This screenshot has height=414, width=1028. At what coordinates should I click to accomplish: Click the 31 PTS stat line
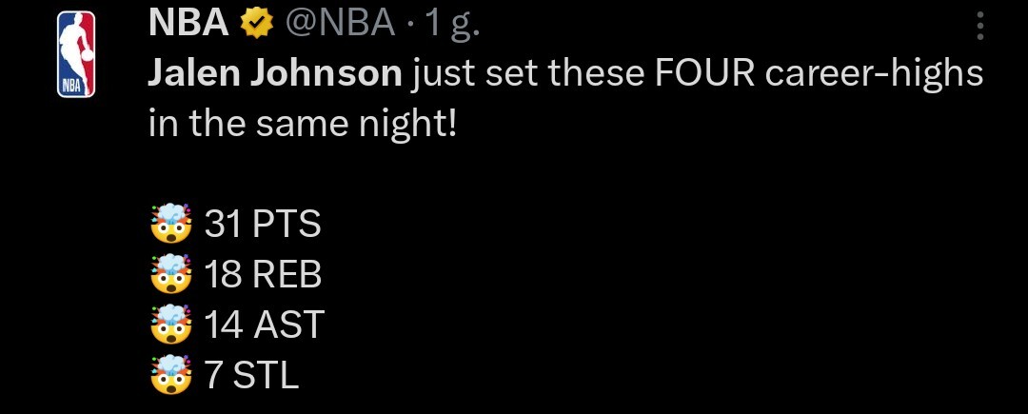coord(263,226)
